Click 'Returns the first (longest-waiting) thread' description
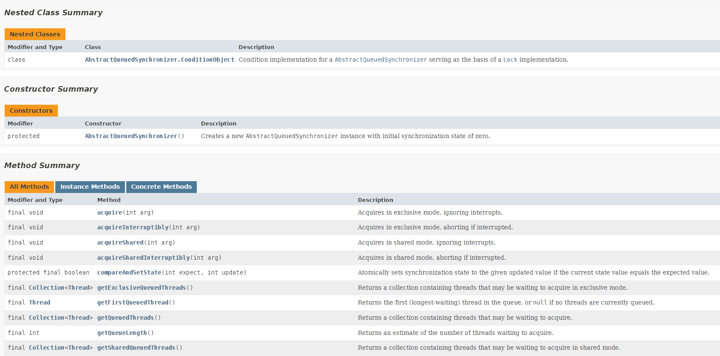Screen dimensions: 720x356 (x=506, y=302)
